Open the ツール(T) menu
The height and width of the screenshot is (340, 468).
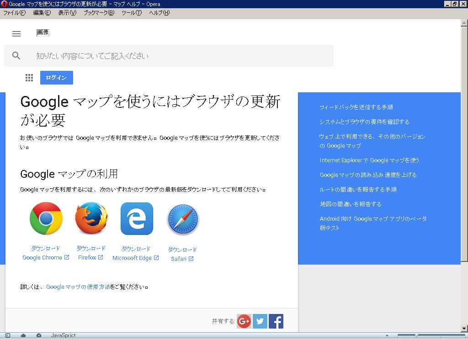click(132, 12)
